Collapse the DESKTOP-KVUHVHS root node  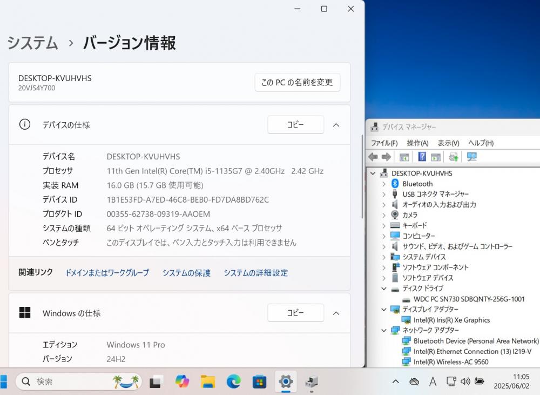pyautogui.click(x=373, y=173)
